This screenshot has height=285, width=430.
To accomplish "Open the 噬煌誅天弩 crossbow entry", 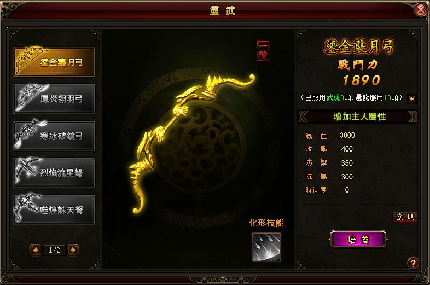I will tap(54, 210).
